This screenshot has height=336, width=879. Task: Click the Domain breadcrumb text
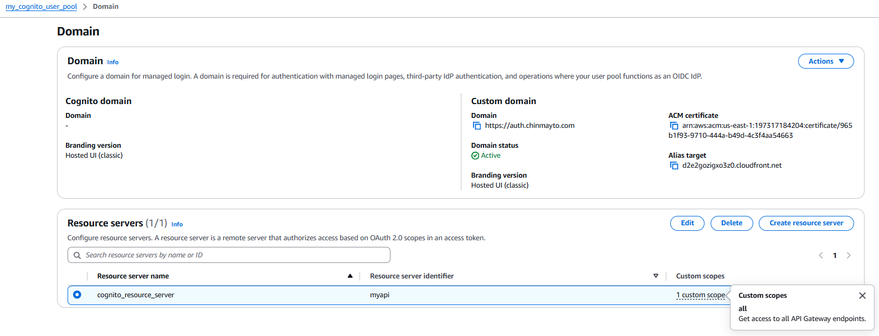coord(106,7)
